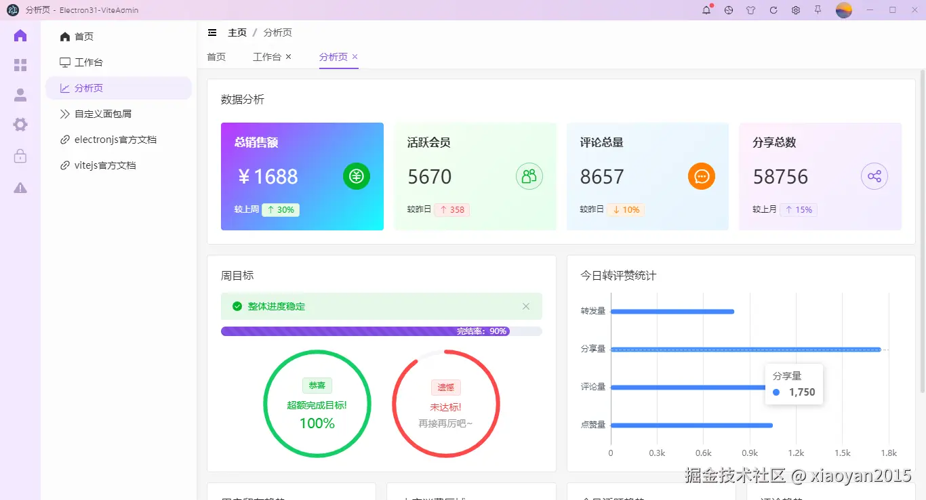
Task: Open the vitejs官方文档 link
Action: click(104, 165)
